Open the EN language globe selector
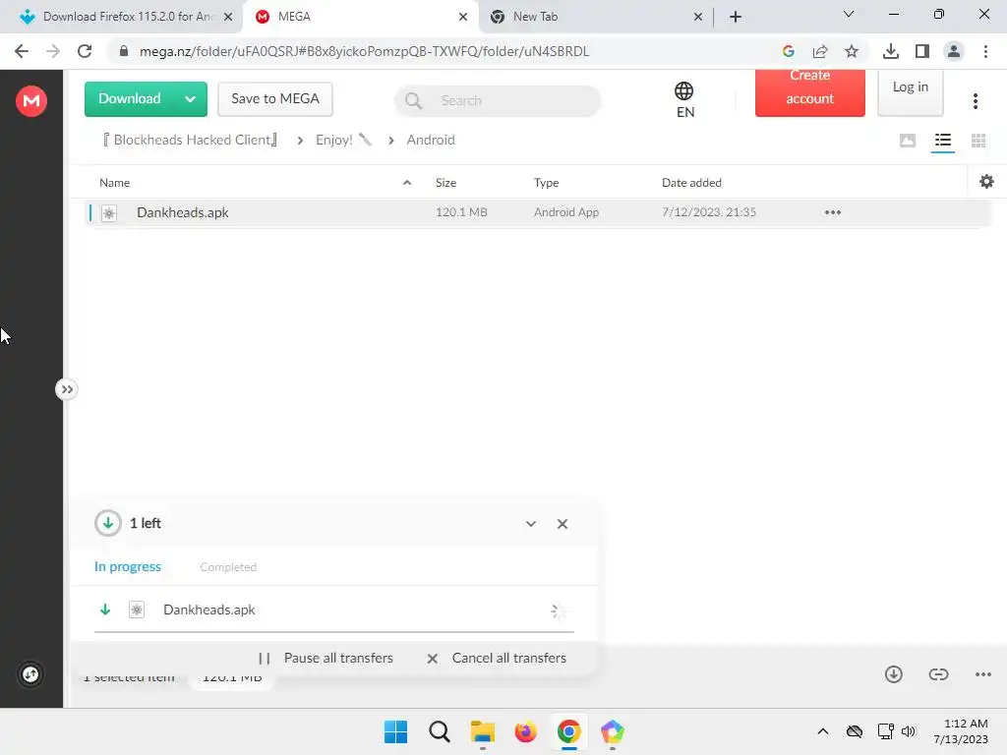1007x755 pixels. pos(684,100)
